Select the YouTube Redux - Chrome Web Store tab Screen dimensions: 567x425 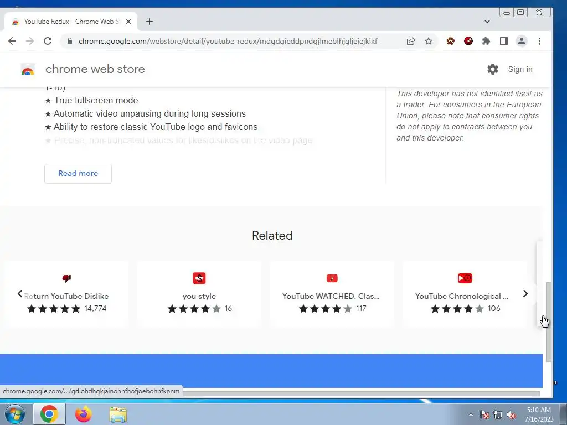(71, 22)
